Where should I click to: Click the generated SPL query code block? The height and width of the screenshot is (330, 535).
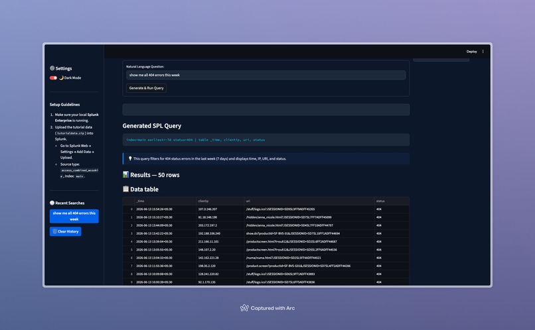point(266,140)
